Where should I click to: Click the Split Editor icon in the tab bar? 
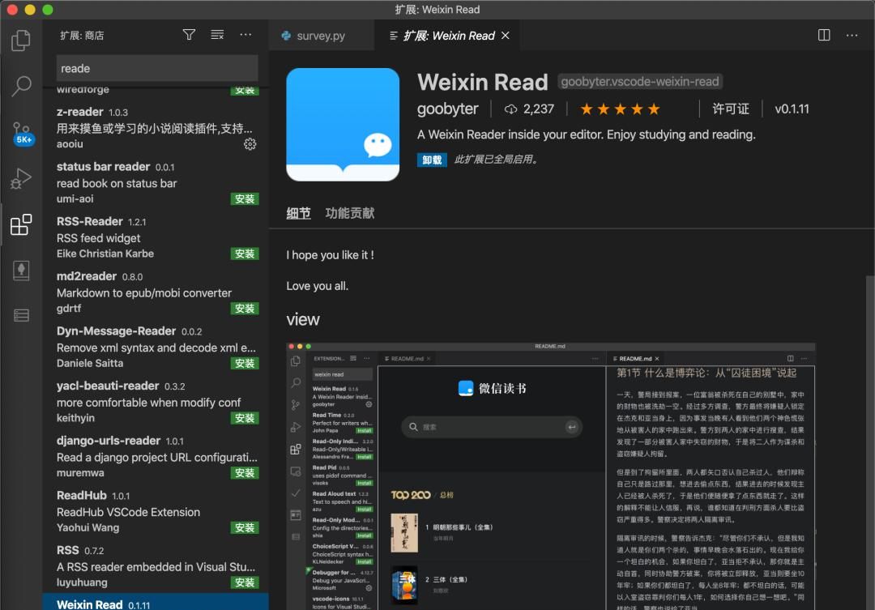823,35
